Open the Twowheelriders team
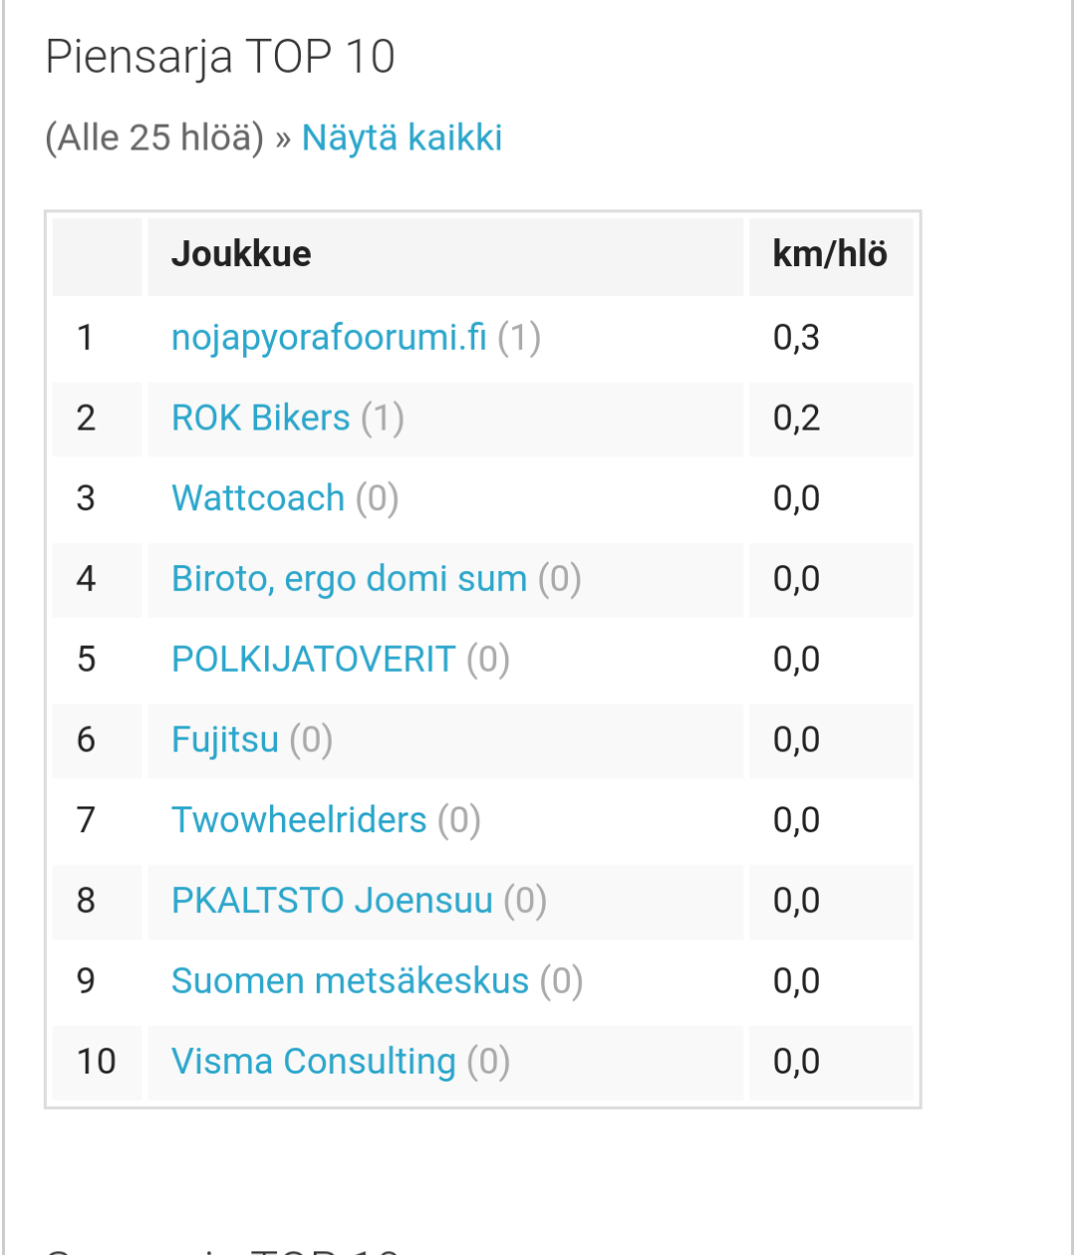Screen dimensions: 1076x1255 299,820
